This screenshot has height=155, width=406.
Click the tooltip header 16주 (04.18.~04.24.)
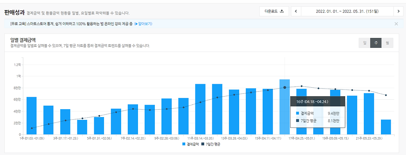[312, 102]
